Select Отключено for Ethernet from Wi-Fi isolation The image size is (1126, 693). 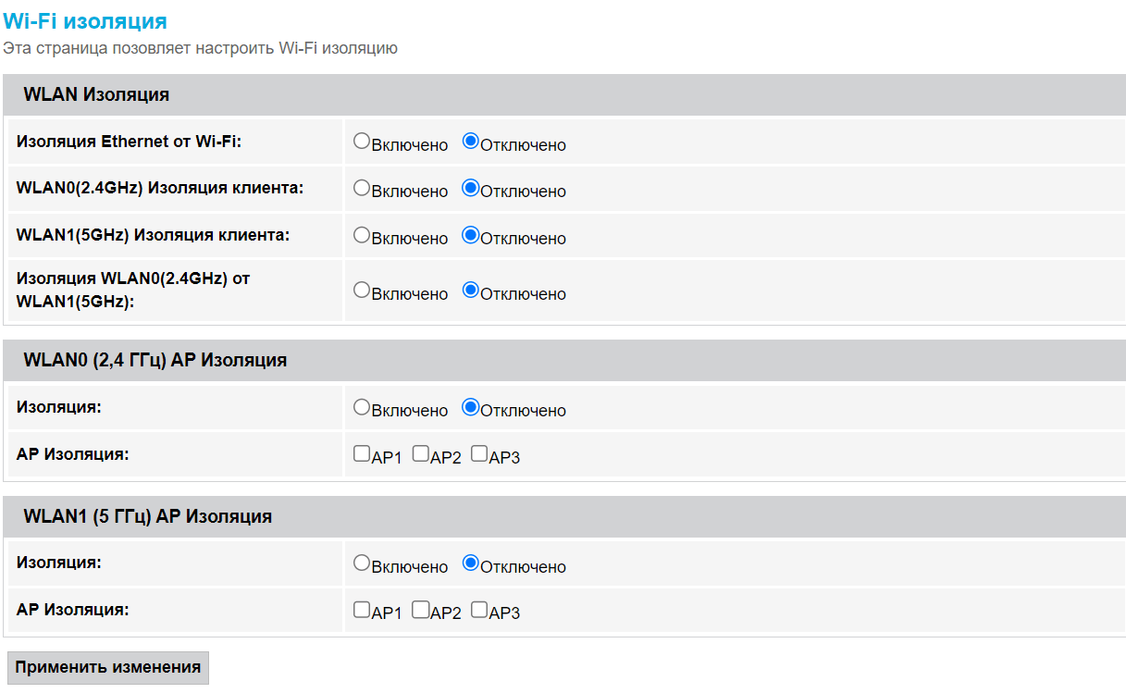pyautogui.click(x=470, y=142)
